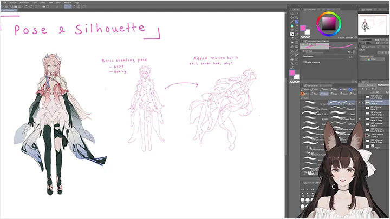Open the Filter menu

[x=58, y=3]
